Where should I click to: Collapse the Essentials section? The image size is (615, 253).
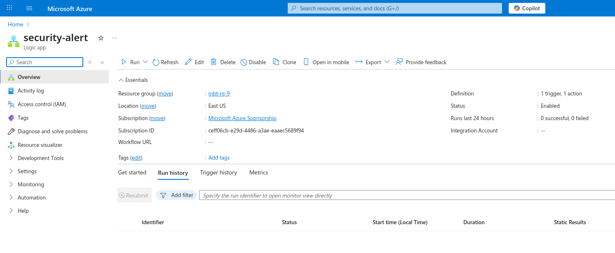[133, 80]
